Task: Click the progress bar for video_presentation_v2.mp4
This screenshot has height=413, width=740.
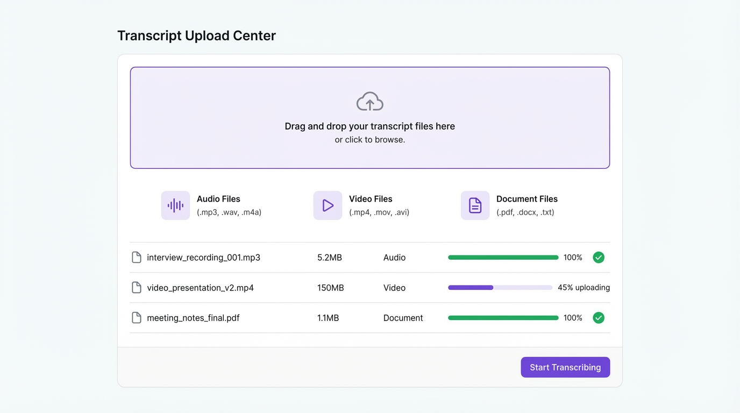Action: [x=500, y=287]
